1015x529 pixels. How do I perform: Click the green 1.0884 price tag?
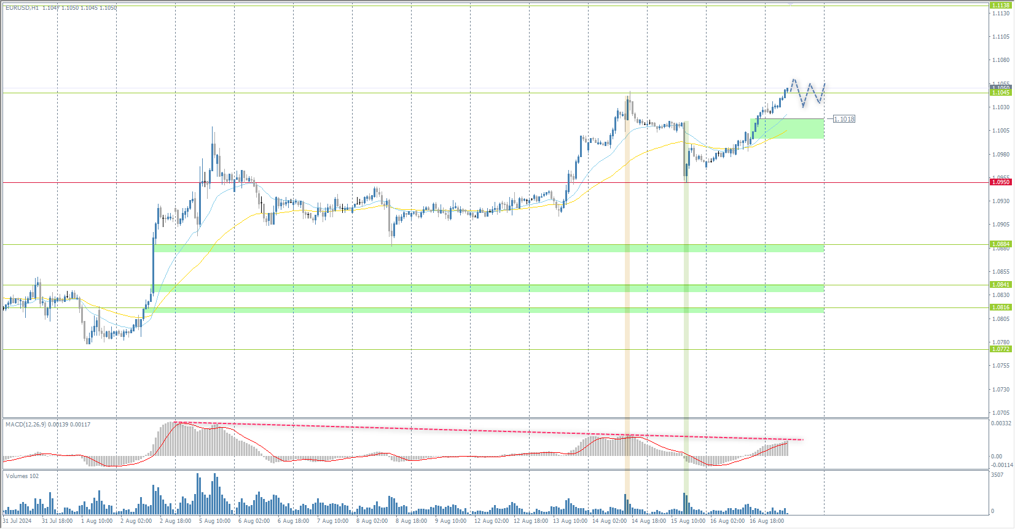click(1001, 244)
